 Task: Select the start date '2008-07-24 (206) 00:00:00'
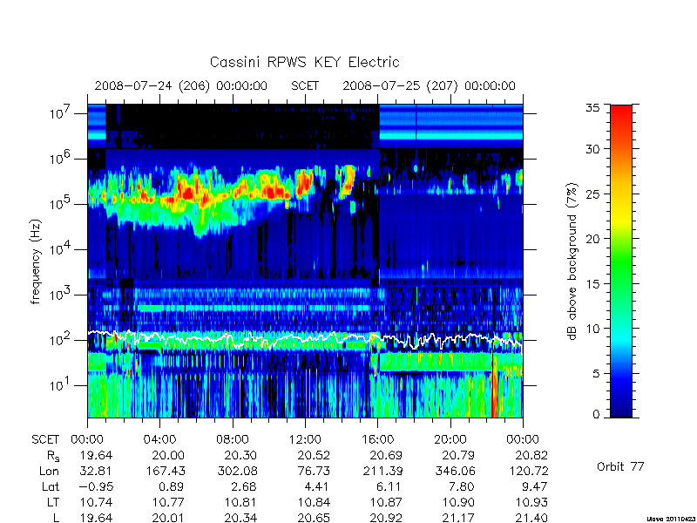[x=181, y=85]
